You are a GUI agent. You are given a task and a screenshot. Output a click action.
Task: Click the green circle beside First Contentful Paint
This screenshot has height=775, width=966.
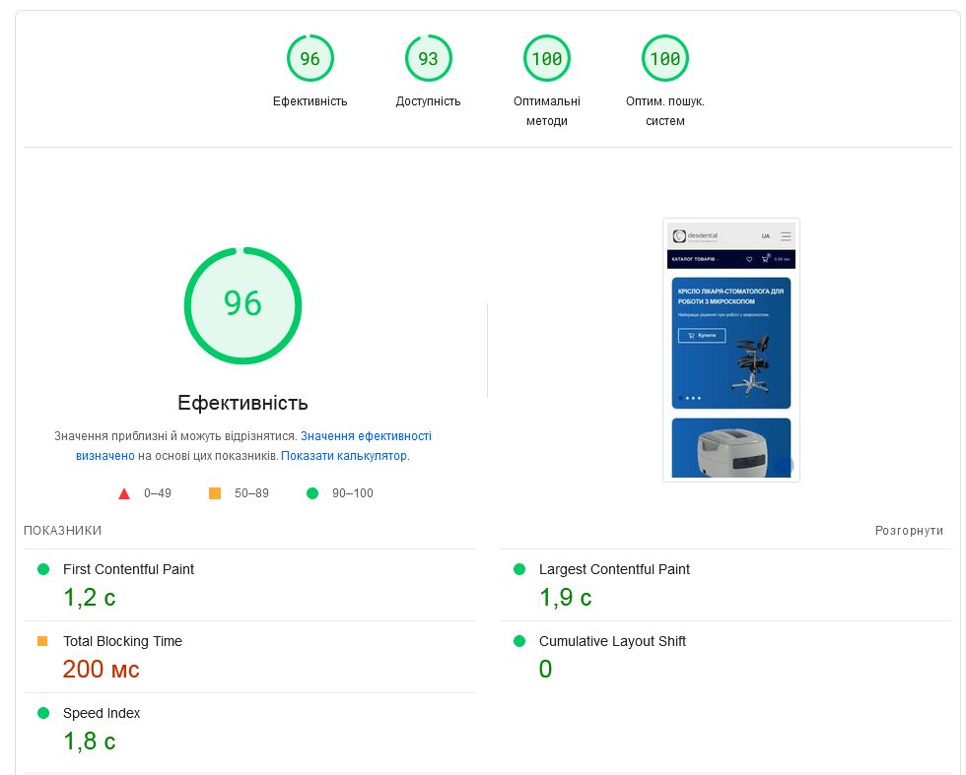[42, 569]
